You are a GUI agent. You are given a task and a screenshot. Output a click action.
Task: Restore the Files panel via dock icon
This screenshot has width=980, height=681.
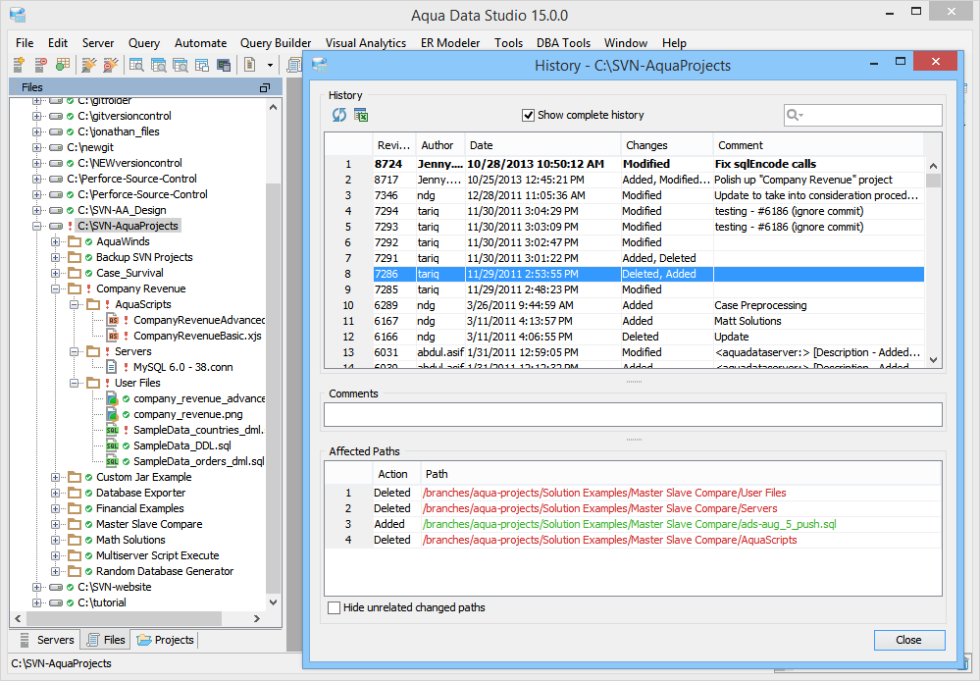pos(264,87)
